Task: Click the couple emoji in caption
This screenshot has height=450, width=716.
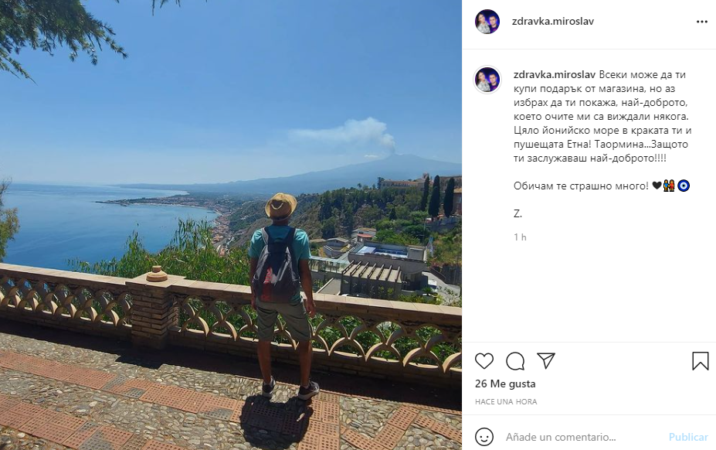Action: pos(669,186)
